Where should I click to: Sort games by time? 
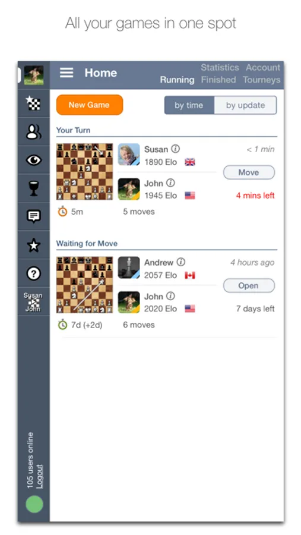(x=189, y=105)
